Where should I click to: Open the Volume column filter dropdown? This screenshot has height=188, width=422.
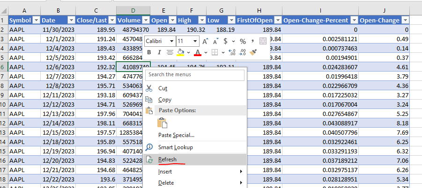coord(146,20)
